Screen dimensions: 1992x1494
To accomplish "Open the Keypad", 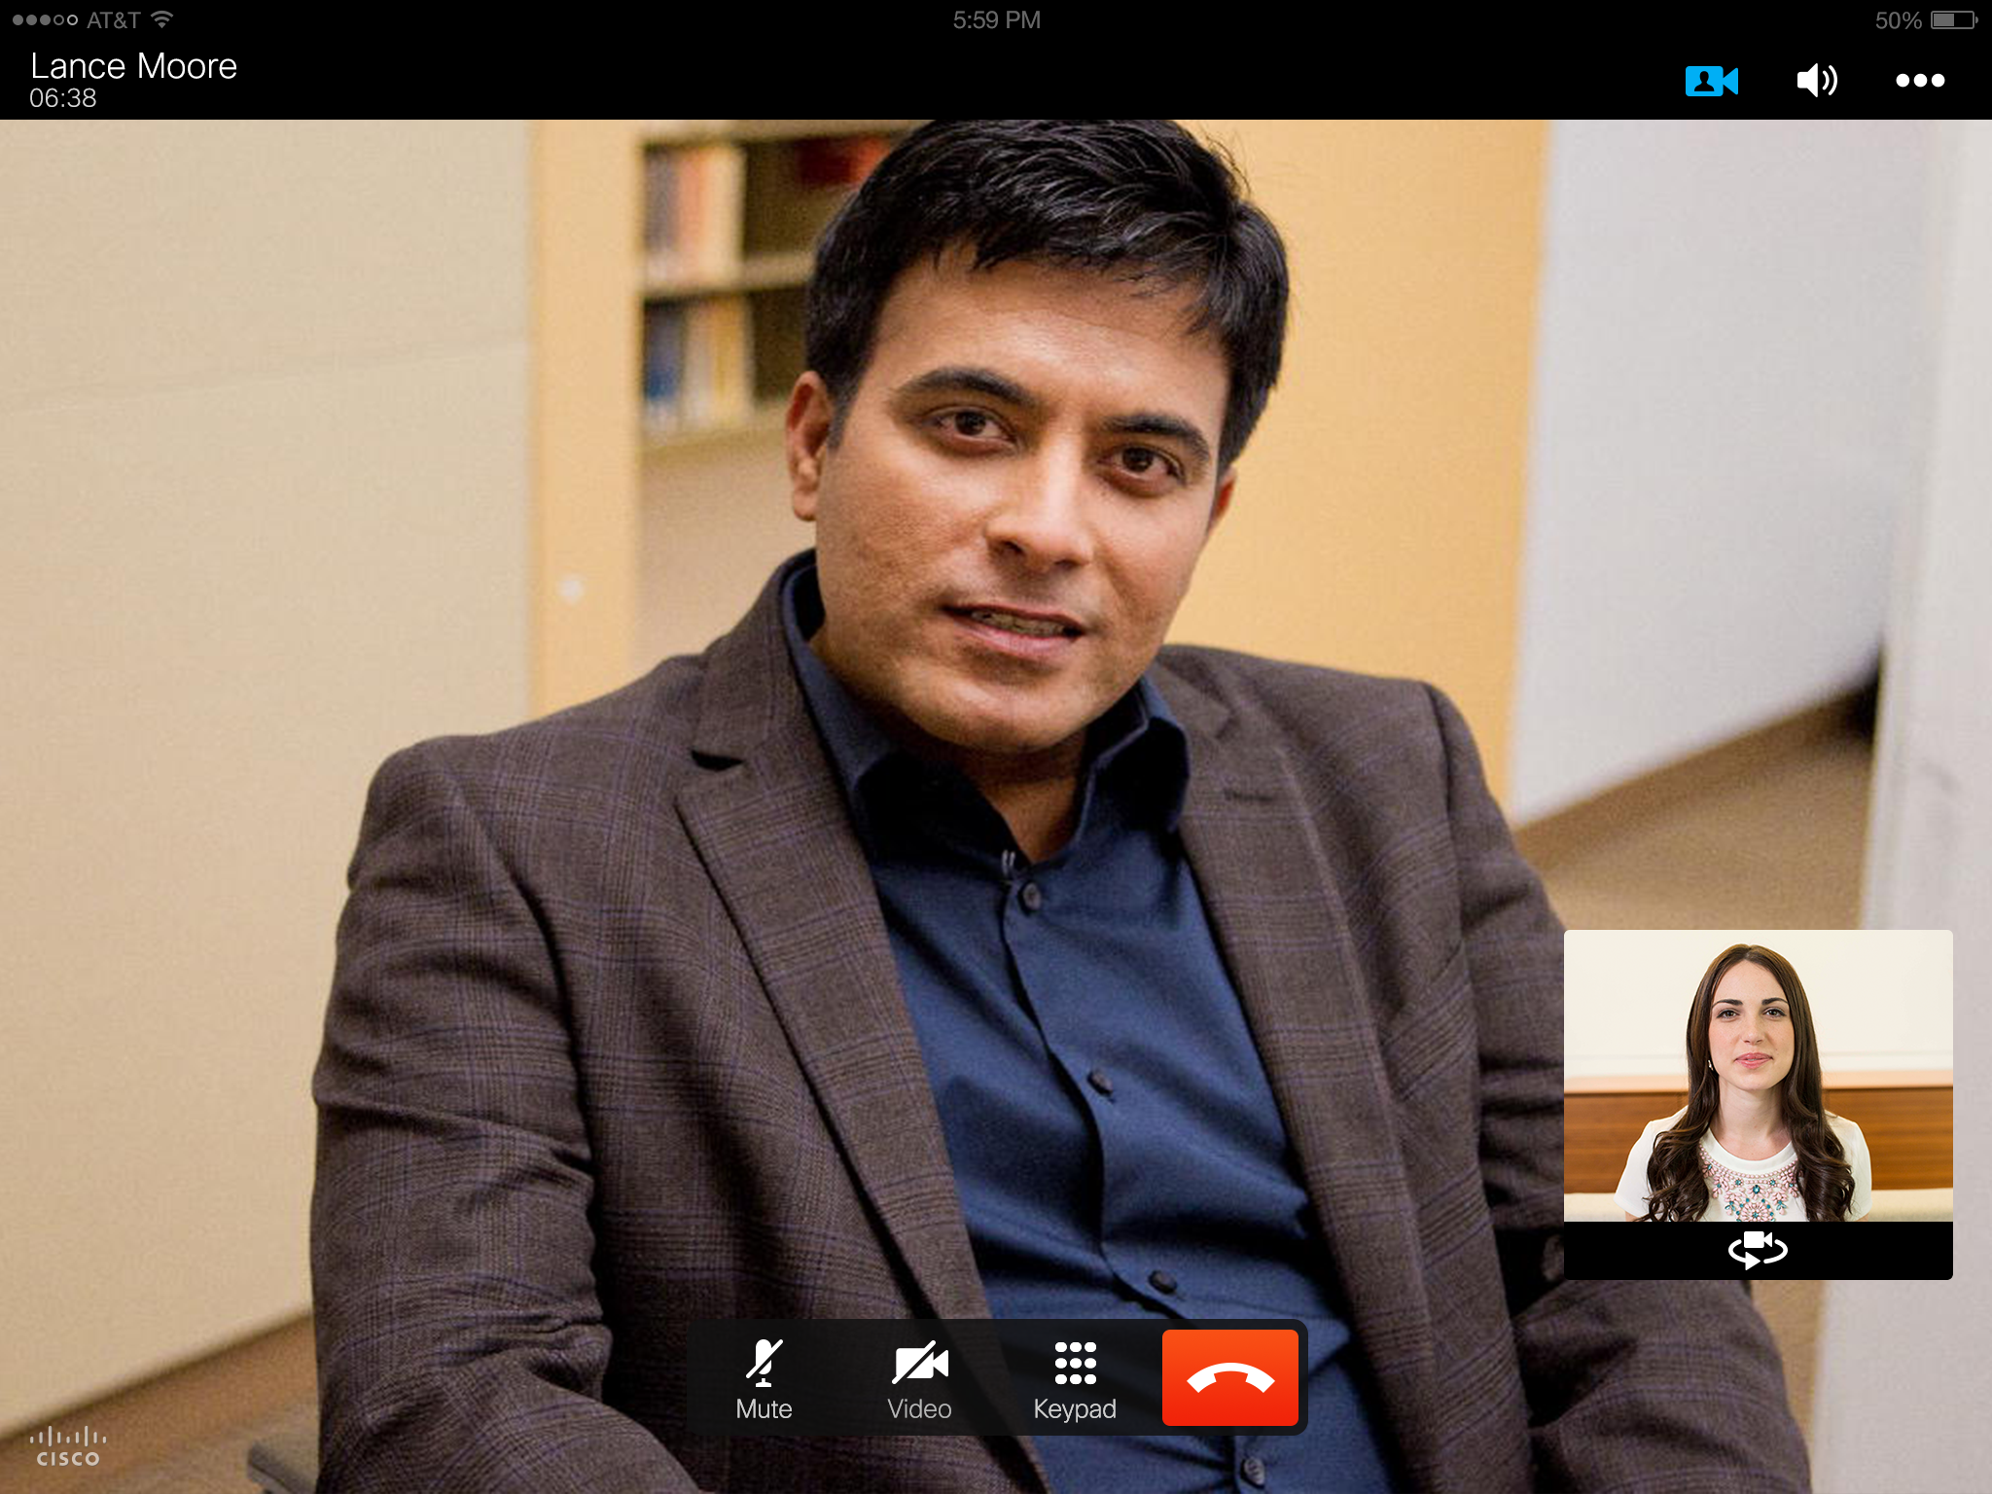I will tap(1075, 1378).
